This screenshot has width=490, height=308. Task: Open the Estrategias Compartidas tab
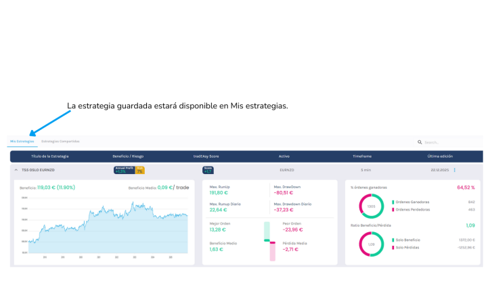[x=60, y=141]
